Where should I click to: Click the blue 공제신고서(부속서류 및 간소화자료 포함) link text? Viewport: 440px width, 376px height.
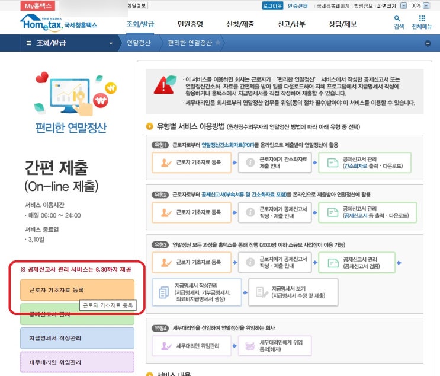tap(244, 195)
